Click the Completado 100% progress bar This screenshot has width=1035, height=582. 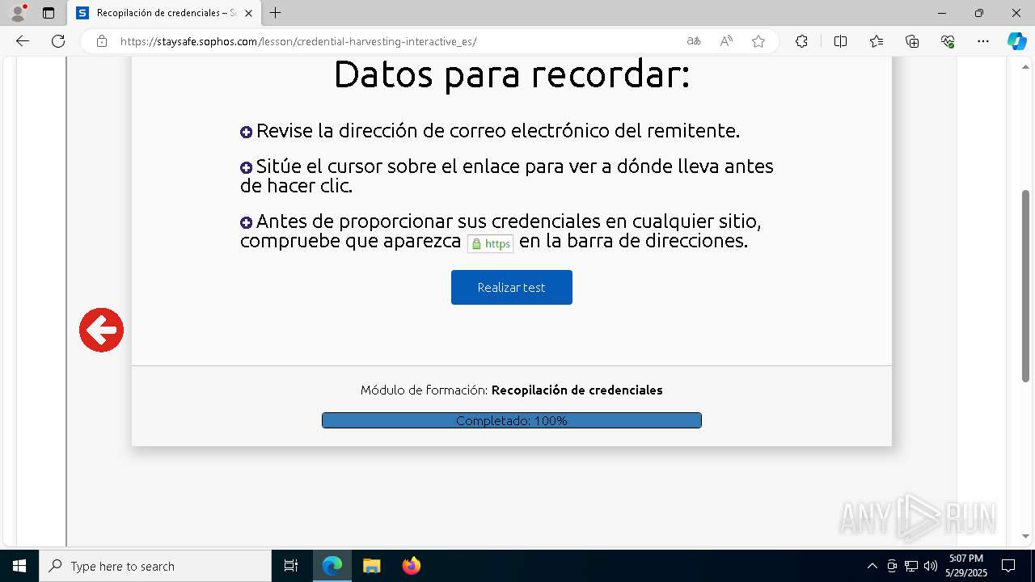[511, 420]
